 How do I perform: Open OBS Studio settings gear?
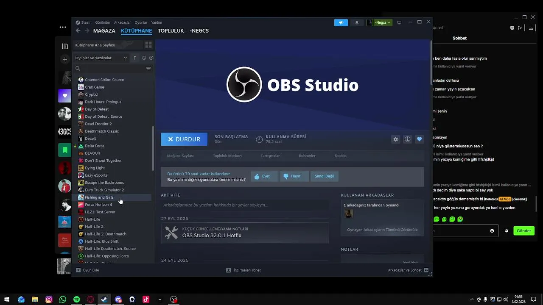coord(396,139)
